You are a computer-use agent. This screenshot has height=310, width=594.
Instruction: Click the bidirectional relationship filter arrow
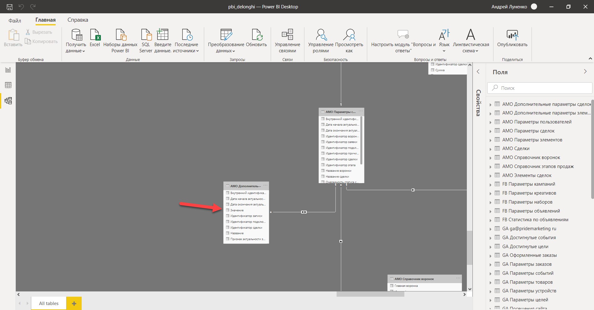[x=304, y=212]
